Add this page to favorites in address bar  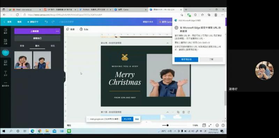(x=182, y=15)
